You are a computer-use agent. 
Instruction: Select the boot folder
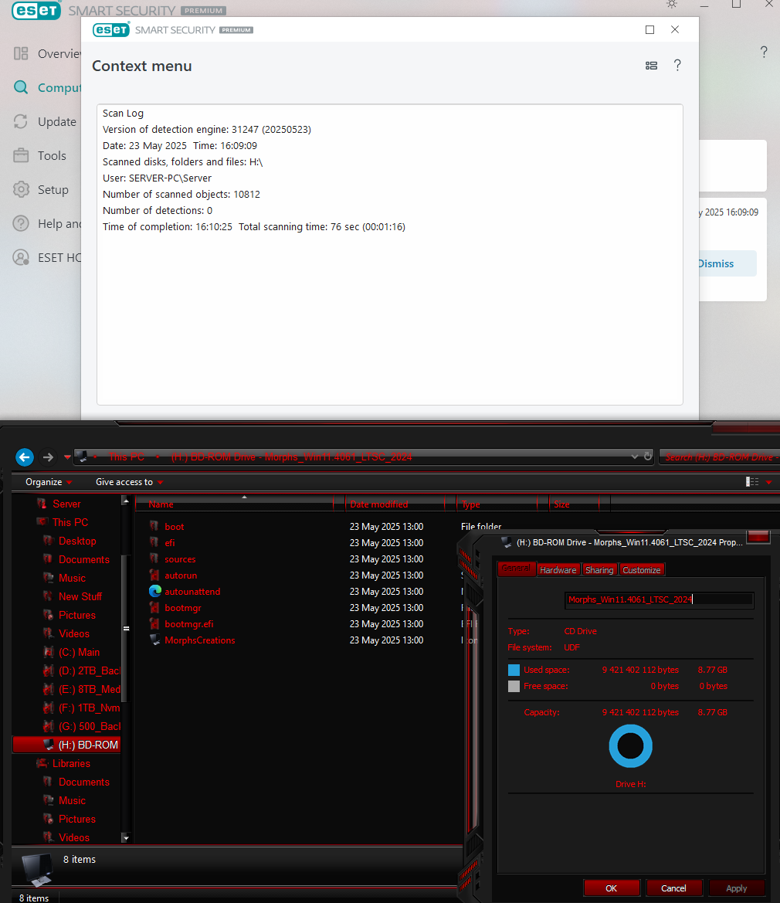tap(174, 526)
